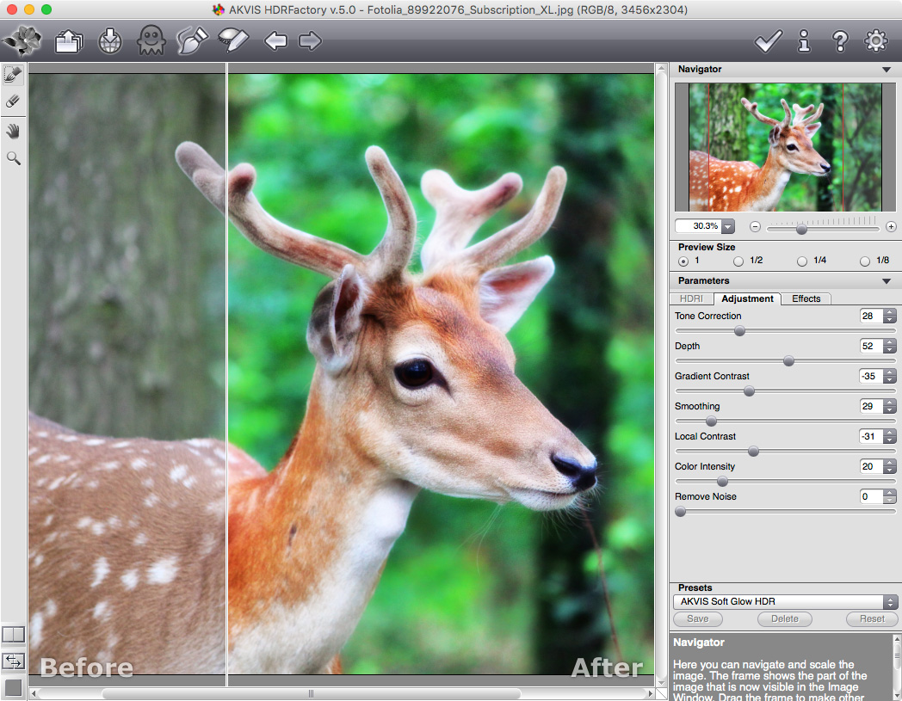902x701 pixels.
Task: Choose the 1/8 Preview Size radio button
Action: tap(865, 261)
